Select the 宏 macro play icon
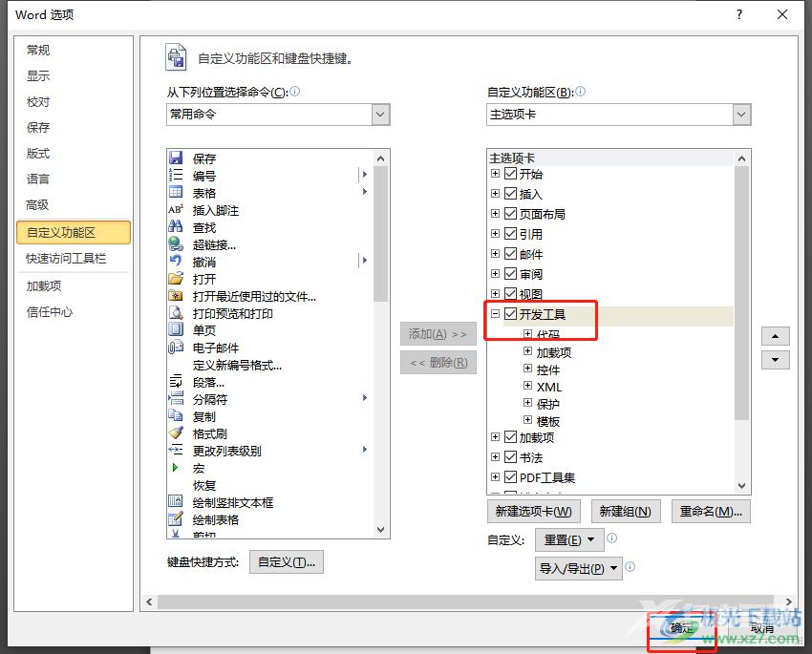812x654 pixels. click(175, 467)
